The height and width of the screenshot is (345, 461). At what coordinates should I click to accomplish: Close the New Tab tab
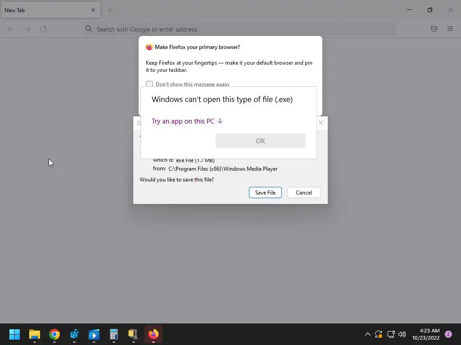click(x=93, y=10)
